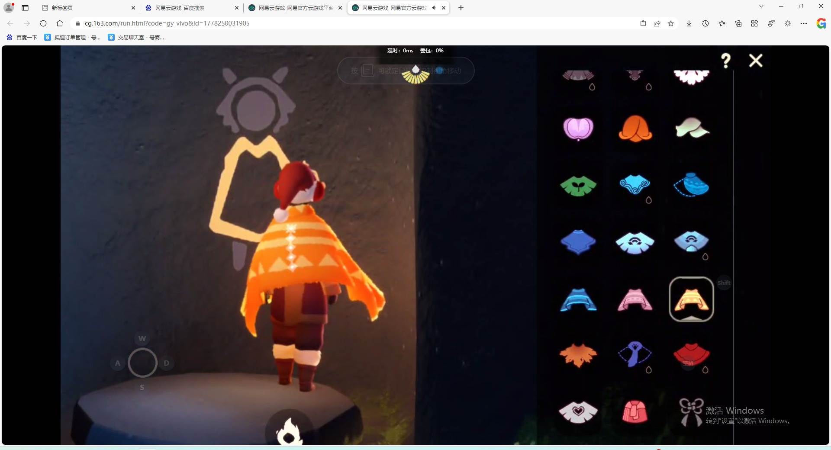Click the Shift key hint

pos(724,283)
